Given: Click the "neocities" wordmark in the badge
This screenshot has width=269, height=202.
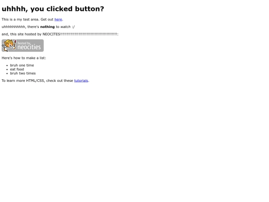Looking at the screenshot, I should [x=29, y=47].
